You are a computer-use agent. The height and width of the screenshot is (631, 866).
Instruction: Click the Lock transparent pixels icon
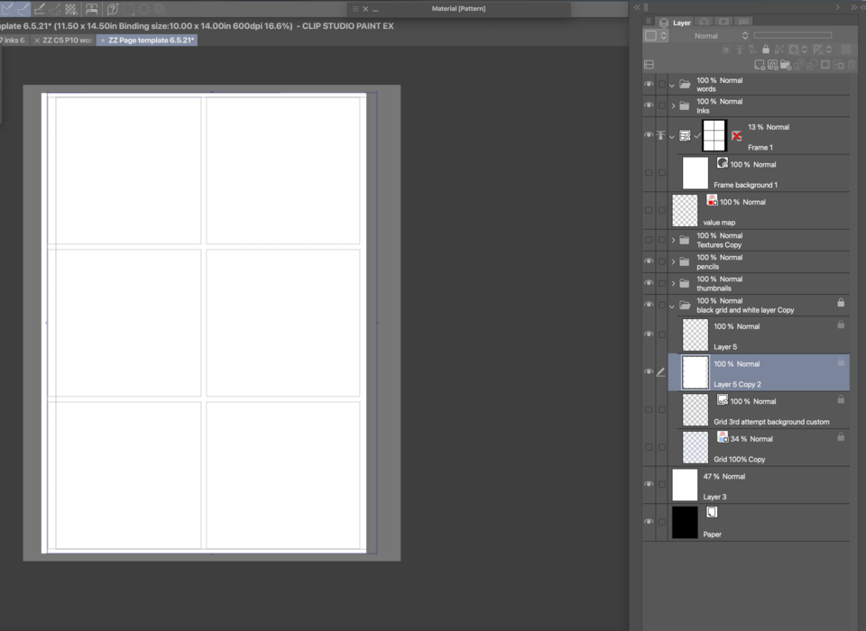[779, 50]
